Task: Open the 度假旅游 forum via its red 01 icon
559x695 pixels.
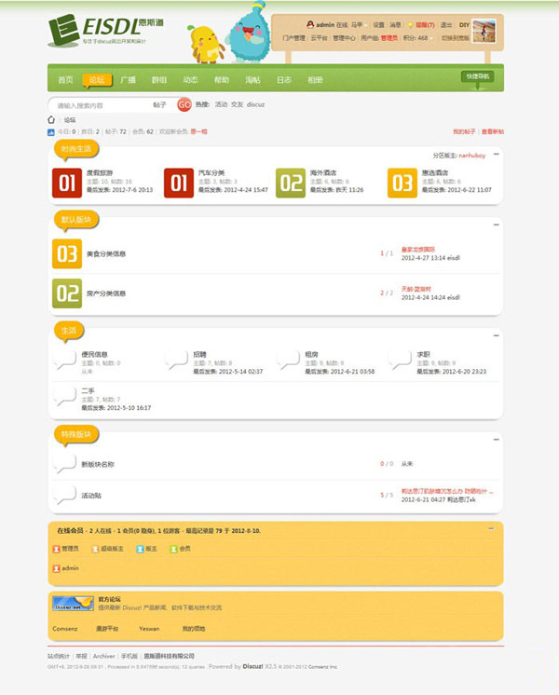Action: click(67, 183)
